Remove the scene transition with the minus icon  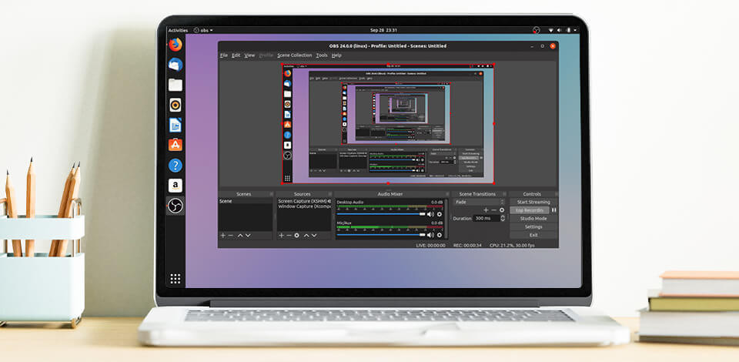pos(494,210)
